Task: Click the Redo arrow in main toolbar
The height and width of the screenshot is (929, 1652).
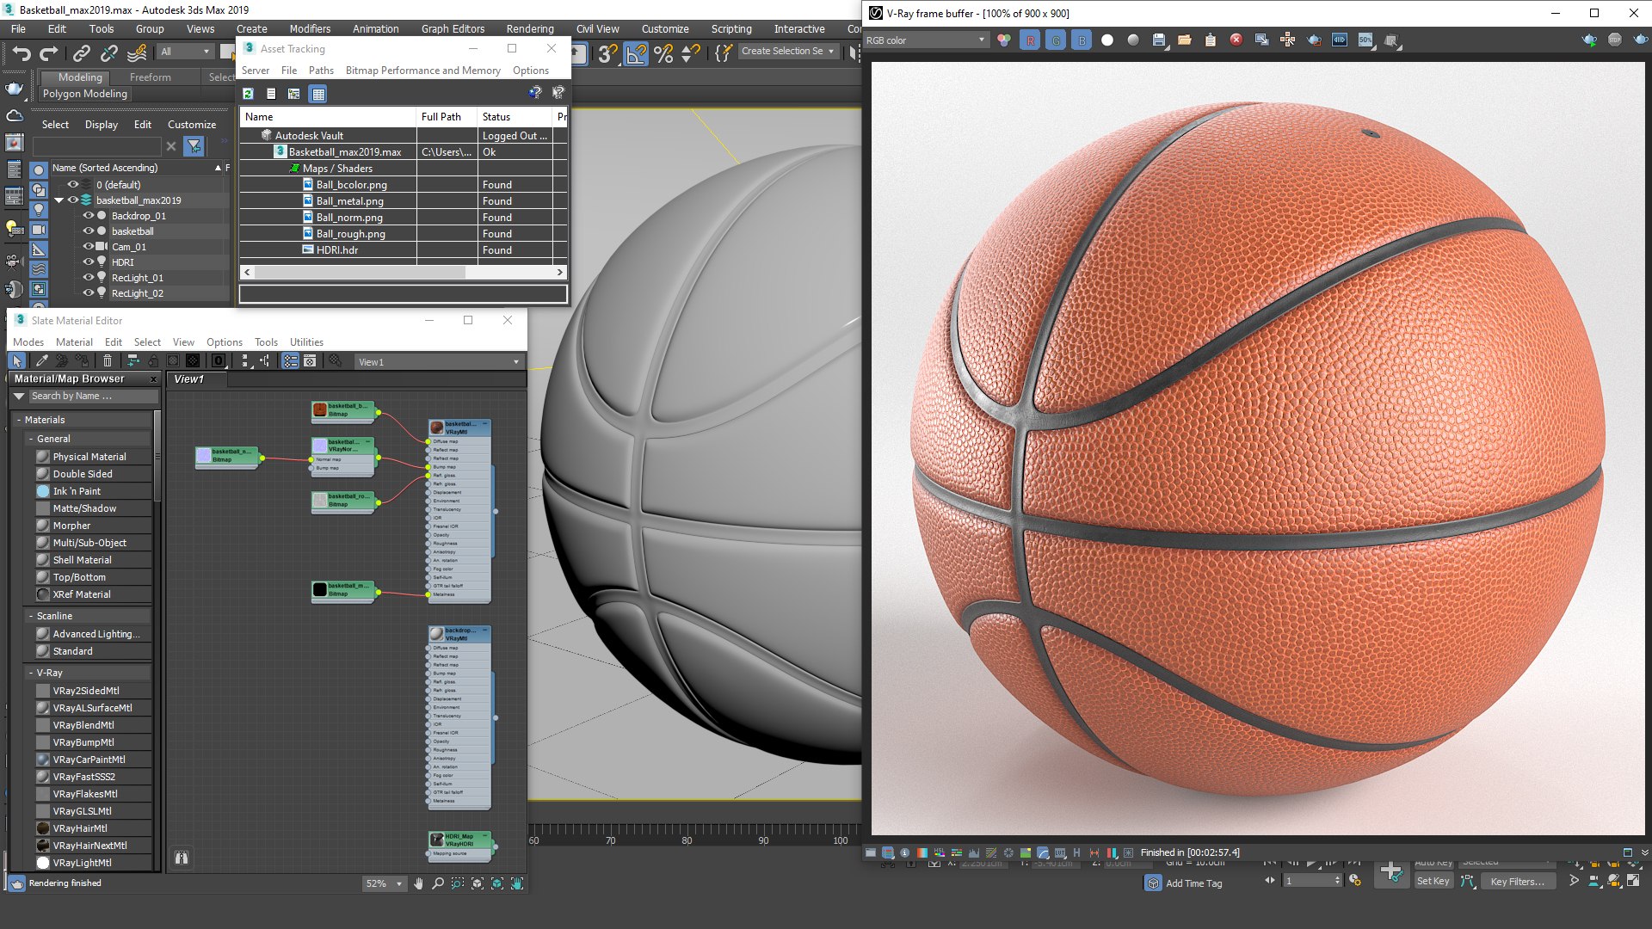Action: (x=49, y=53)
